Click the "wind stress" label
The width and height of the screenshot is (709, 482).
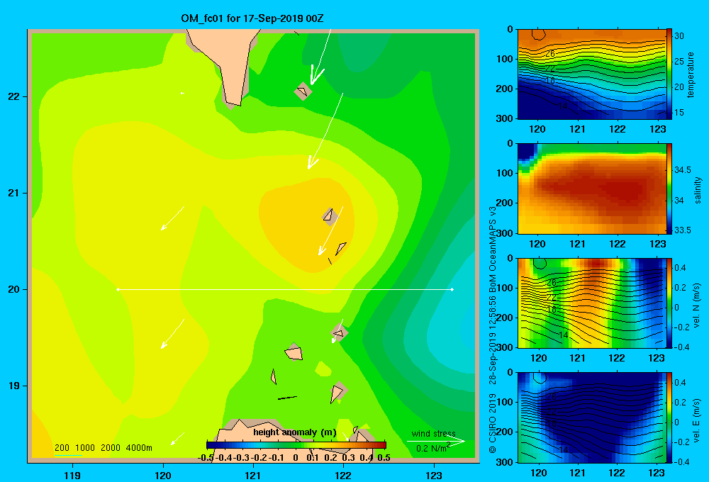(434, 433)
